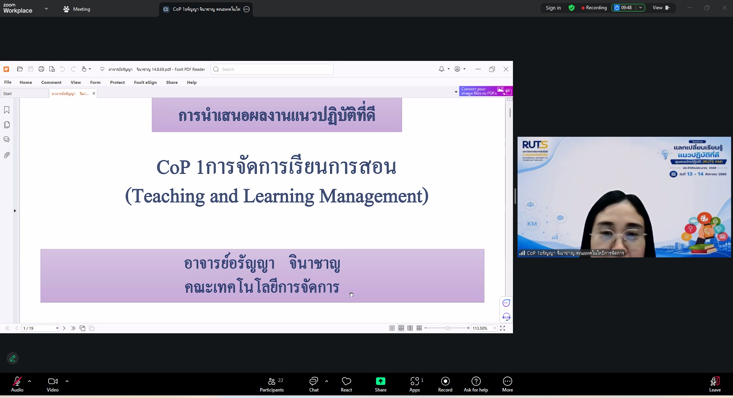Click the Foxit Search input field
Screen dimensions: 733x398
pyautogui.click(x=272, y=69)
